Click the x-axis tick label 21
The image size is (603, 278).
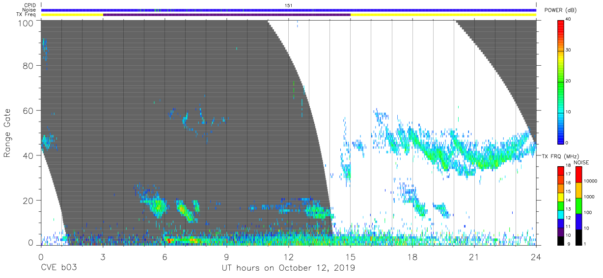coord(474,256)
